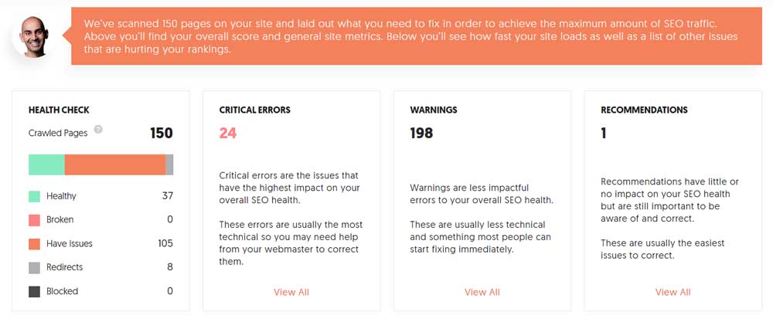Image resolution: width=773 pixels, height=322 pixels.
Task: Click the gray segment of health bar
Action: (x=169, y=164)
